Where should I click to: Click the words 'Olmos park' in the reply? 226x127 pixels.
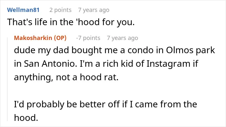(190, 50)
